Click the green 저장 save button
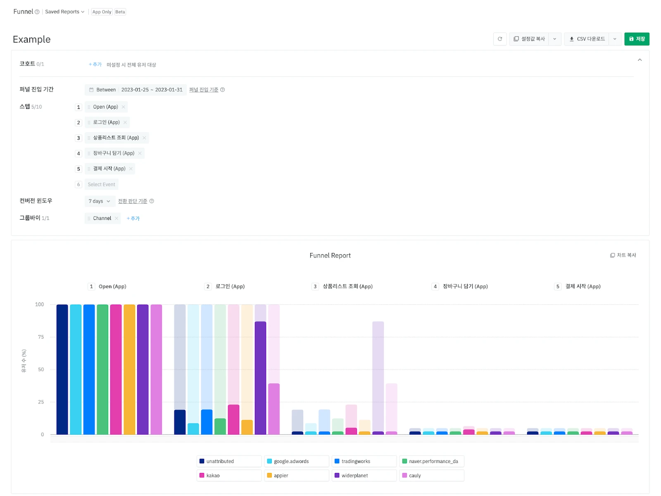The height and width of the screenshot is (496, 661). [637, 39]
